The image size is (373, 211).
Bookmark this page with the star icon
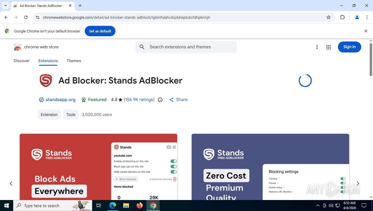click(329, 17)
